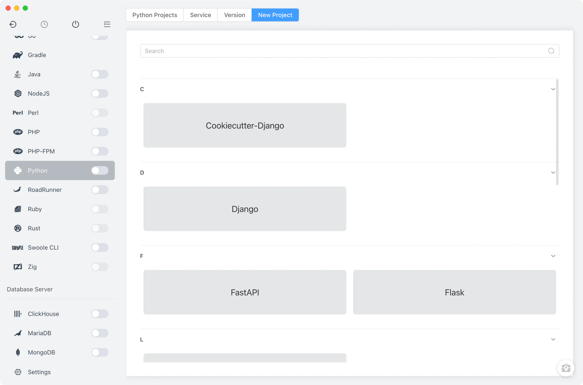The width and height of the screenshot is (583, 385).
Task: Collapse the D section chevron
Action: 553,173
